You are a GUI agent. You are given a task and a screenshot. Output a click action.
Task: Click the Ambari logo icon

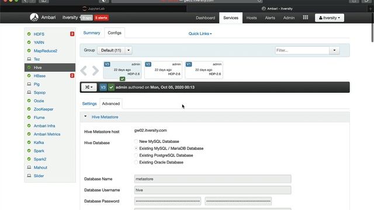pyautogui.click(x=34, y=17)
